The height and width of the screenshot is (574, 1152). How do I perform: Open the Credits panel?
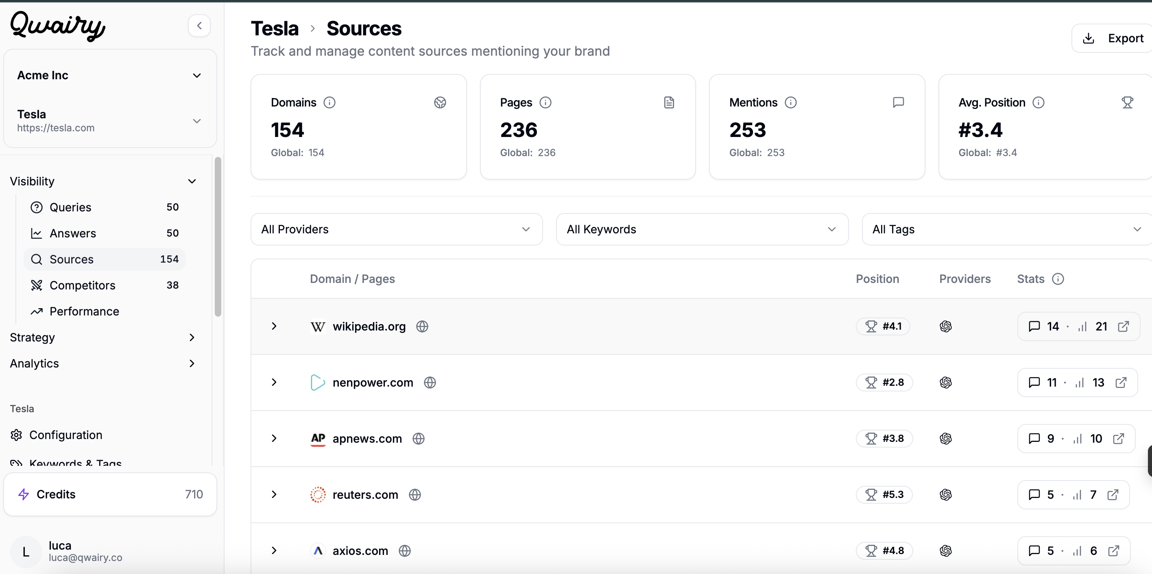[x=110, y=494]
